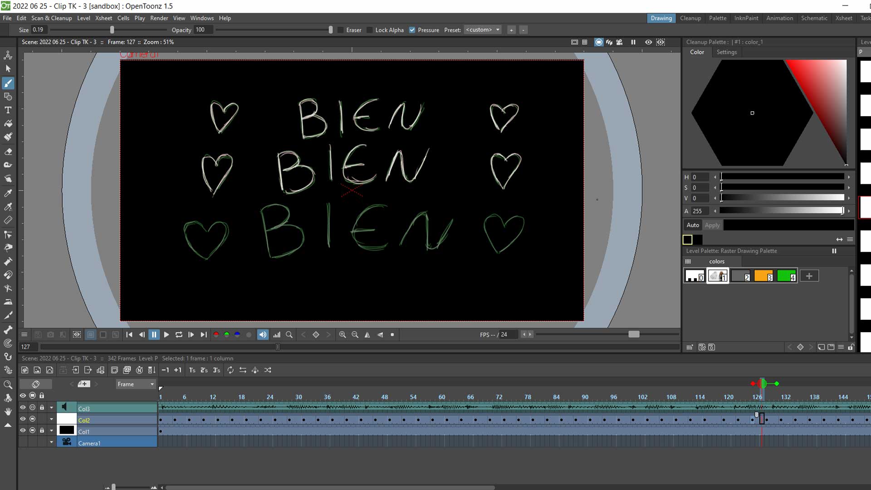871x490 pixels.
Task: Pick the Geometric shapes tool
Action: [8, 97]
